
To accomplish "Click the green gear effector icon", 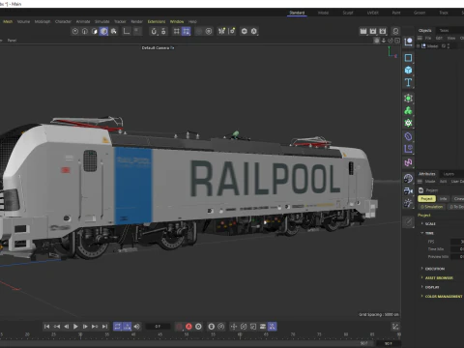I will pos(408,123).
